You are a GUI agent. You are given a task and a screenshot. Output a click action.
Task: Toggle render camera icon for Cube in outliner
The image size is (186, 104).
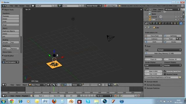181,20
